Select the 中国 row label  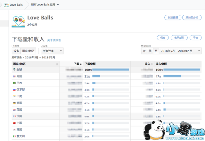click(x=19, y=123)
